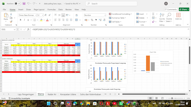Image resolution: width=191 pixels, height=107 pixels.
Task: Click the Accessibility Investigate status icon
Action: pyautogui.click(x=10, y=98)
